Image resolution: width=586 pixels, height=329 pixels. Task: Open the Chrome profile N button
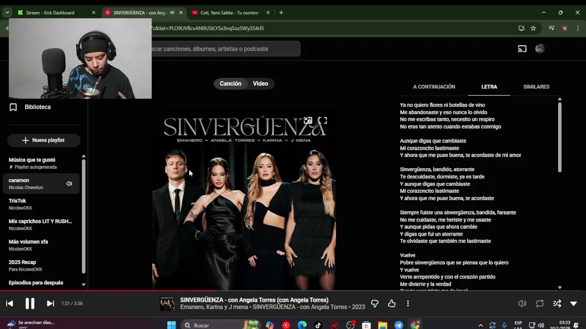[564, 28]
